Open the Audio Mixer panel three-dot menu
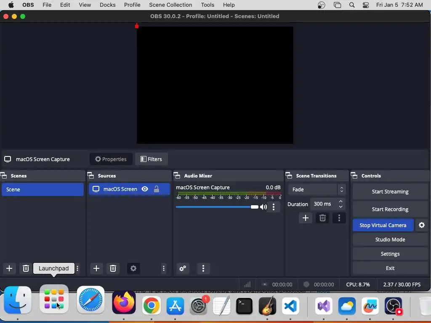 point(203,268)
